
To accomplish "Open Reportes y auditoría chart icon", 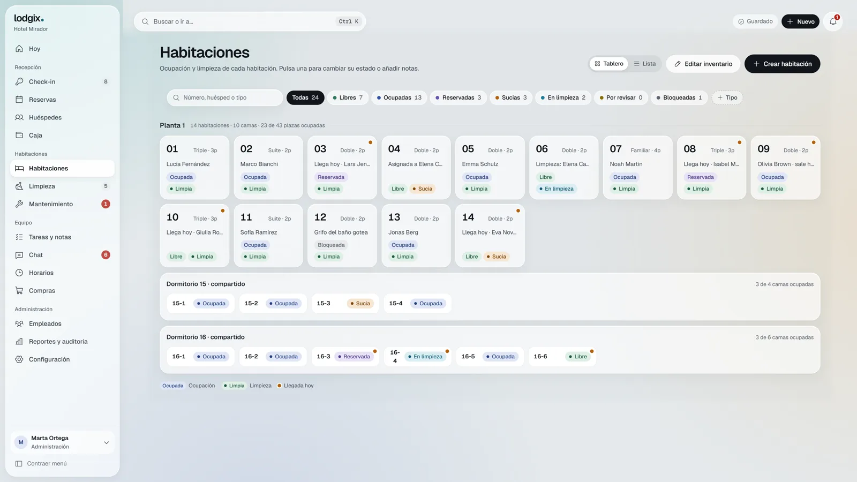I will pyautogui.click(x=19, y=342).
